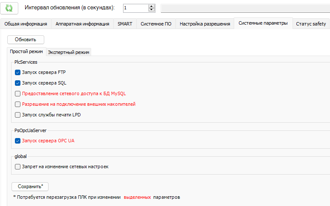Click the update interval input field

135,8
